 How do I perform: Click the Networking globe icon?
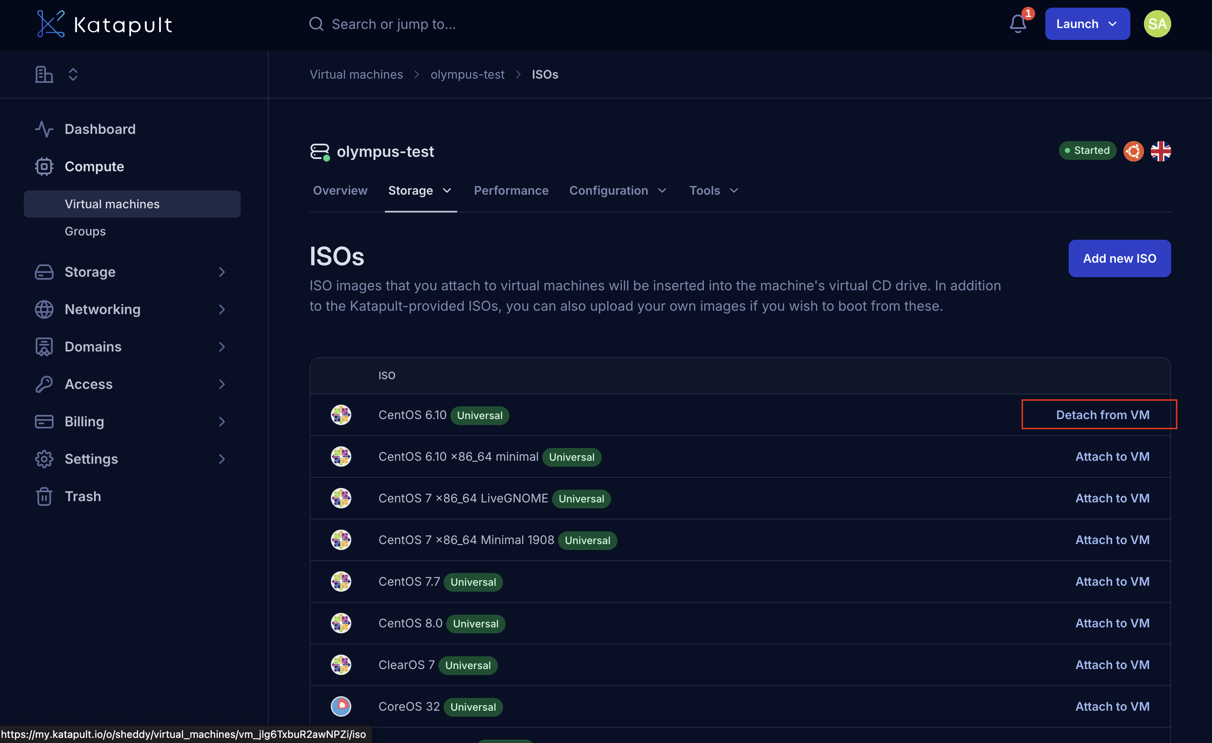point(44,309)
